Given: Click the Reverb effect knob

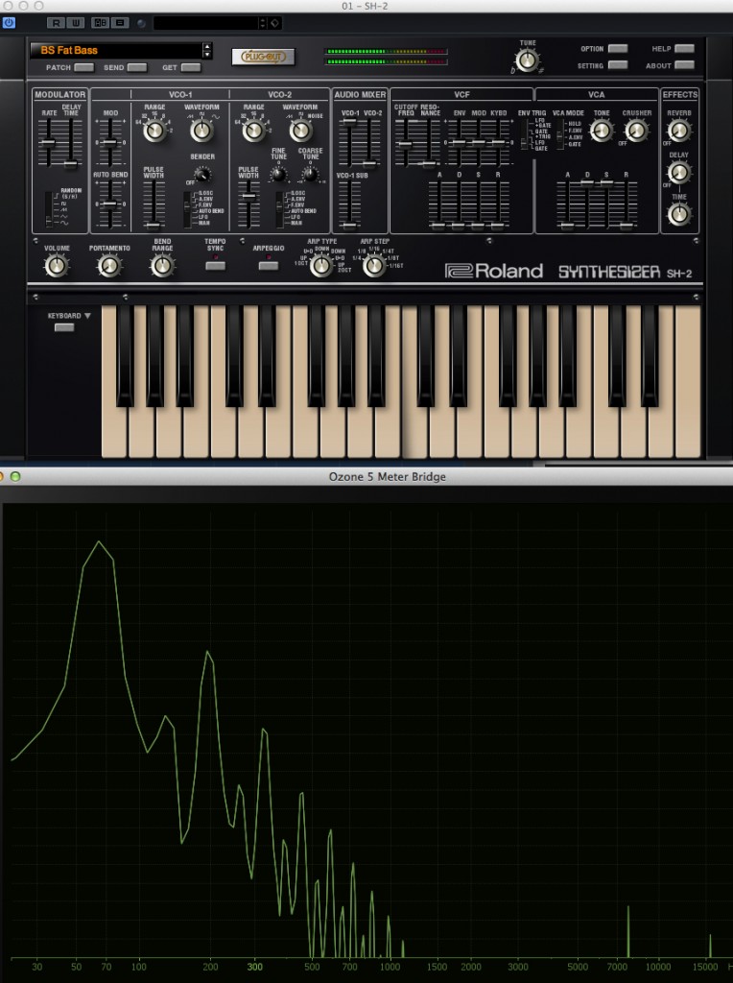Looking at the screenshot, I should [x=678, y=130].
